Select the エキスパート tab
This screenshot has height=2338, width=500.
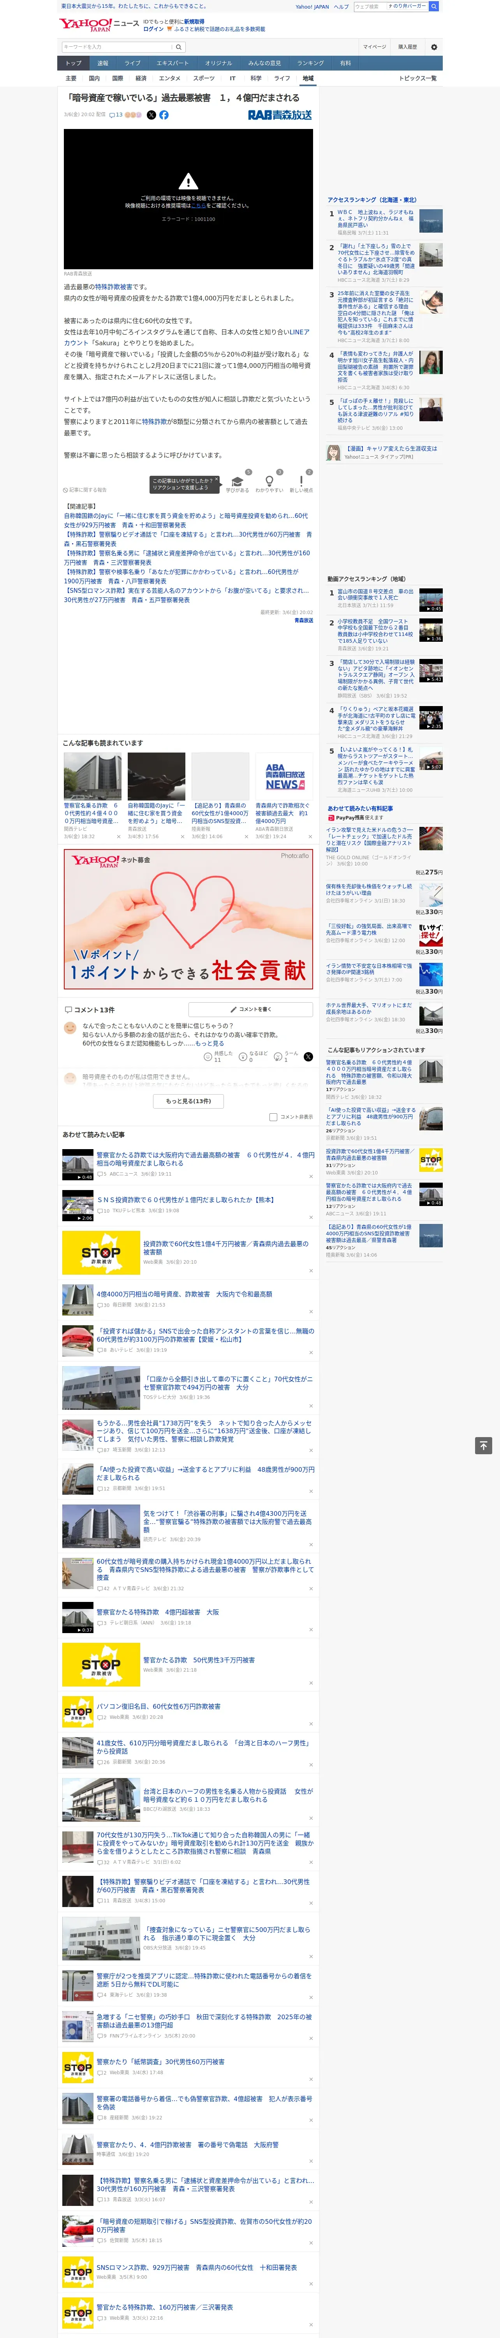pos(173,64)
